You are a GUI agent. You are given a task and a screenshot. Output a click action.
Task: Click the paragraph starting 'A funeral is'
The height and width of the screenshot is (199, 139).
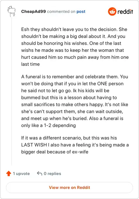pos(75,101)
